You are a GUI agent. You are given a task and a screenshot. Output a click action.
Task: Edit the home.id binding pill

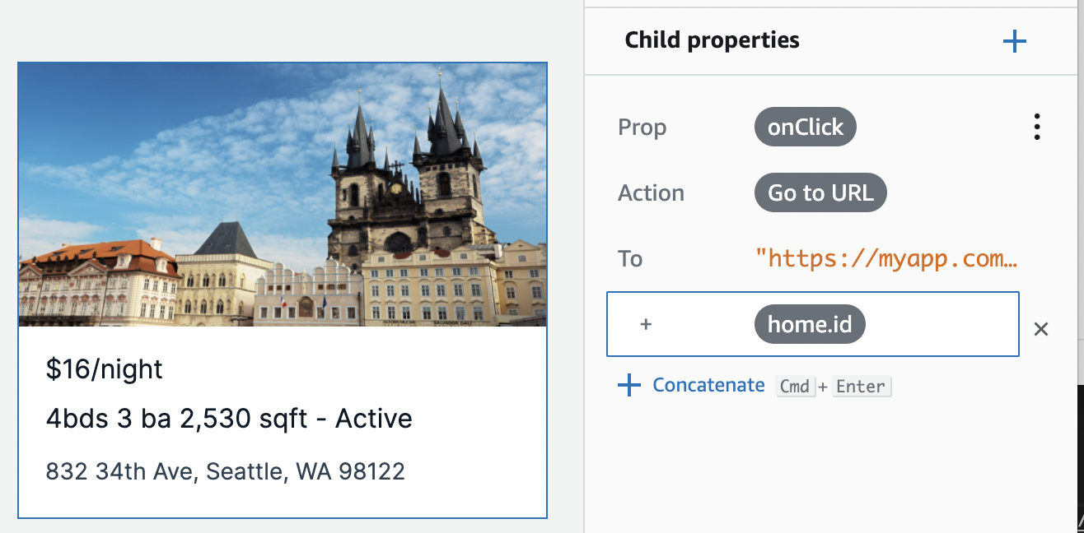(810, 324)
